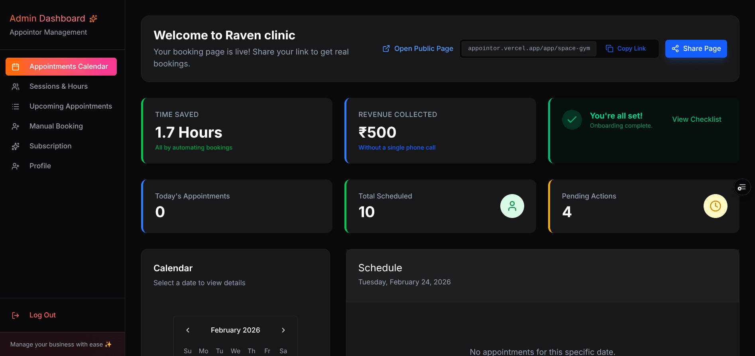Log Out of the dashboard
This screenshot has height=356, width=755.
click(x=42, y=315)
